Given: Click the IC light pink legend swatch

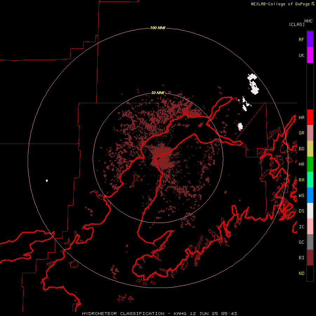Looking at the screenshot, I should [x=310, y=226].
